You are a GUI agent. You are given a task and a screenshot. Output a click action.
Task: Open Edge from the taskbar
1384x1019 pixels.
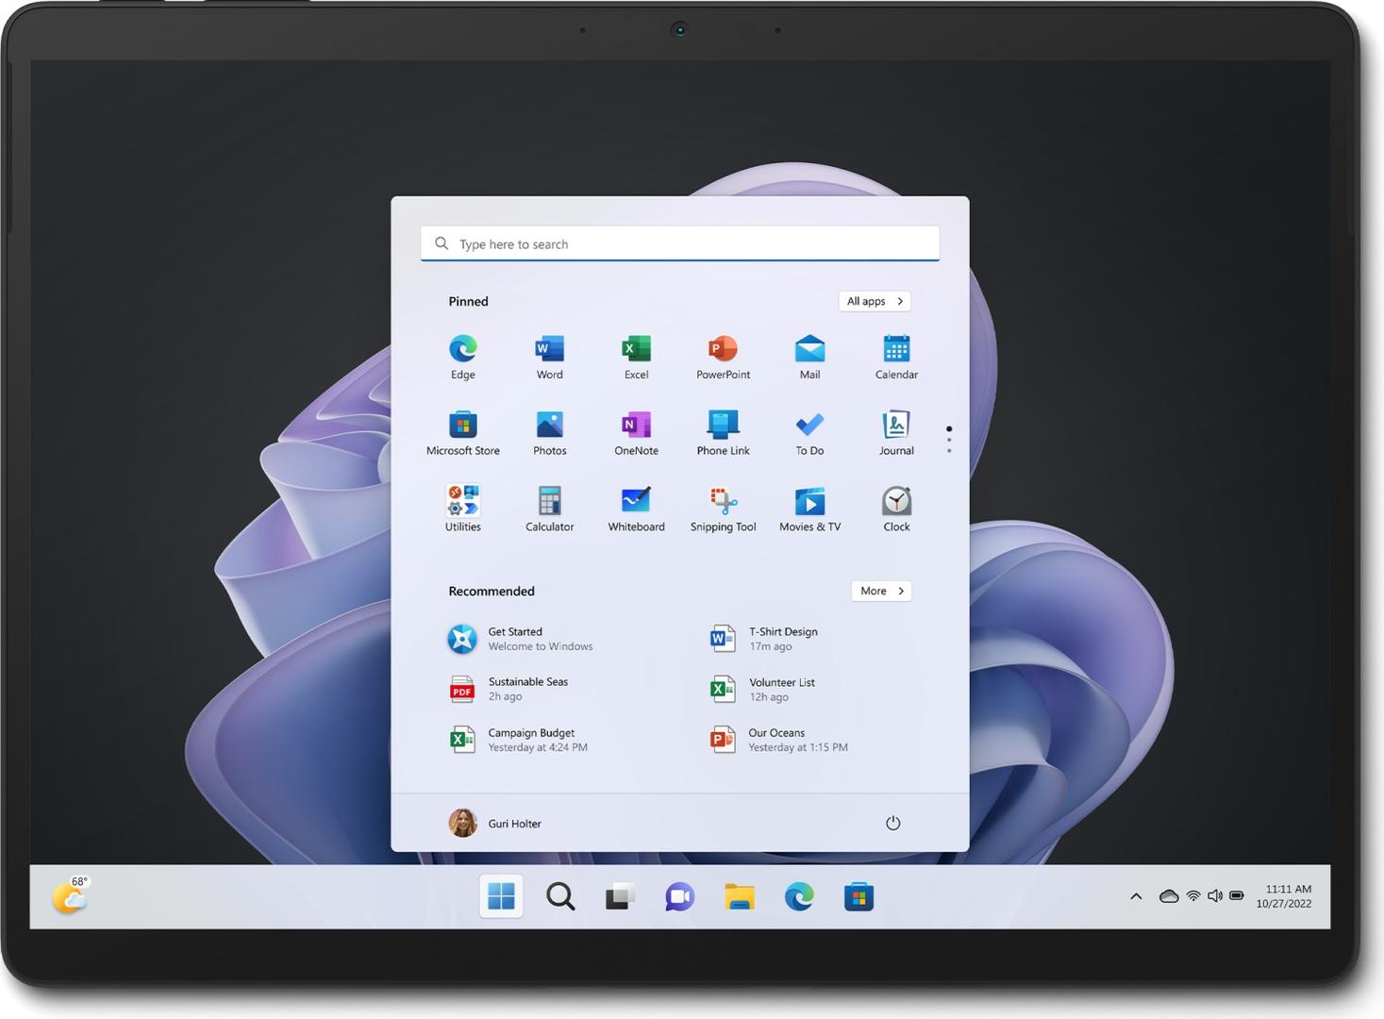point(799,896)
